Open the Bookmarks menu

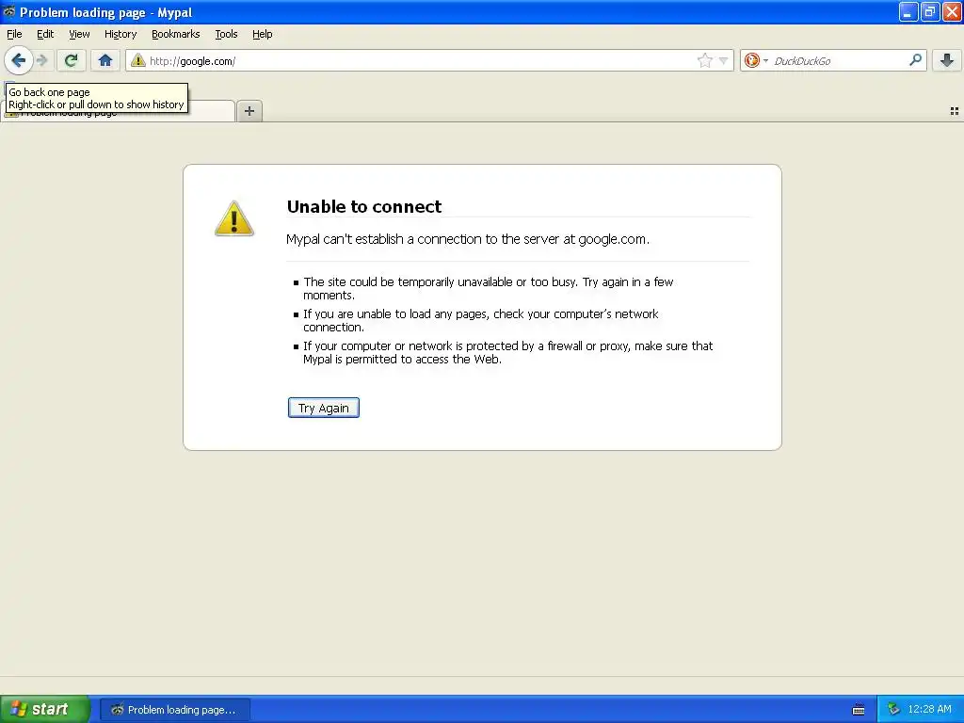pyautogui.click(x=176, y=34)
